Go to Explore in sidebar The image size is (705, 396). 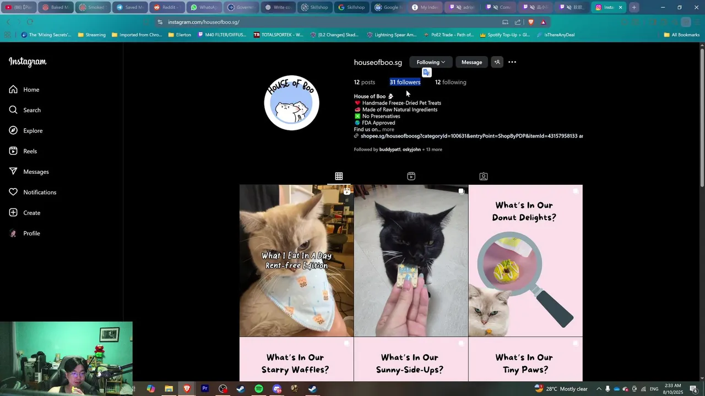pos(26,130)
